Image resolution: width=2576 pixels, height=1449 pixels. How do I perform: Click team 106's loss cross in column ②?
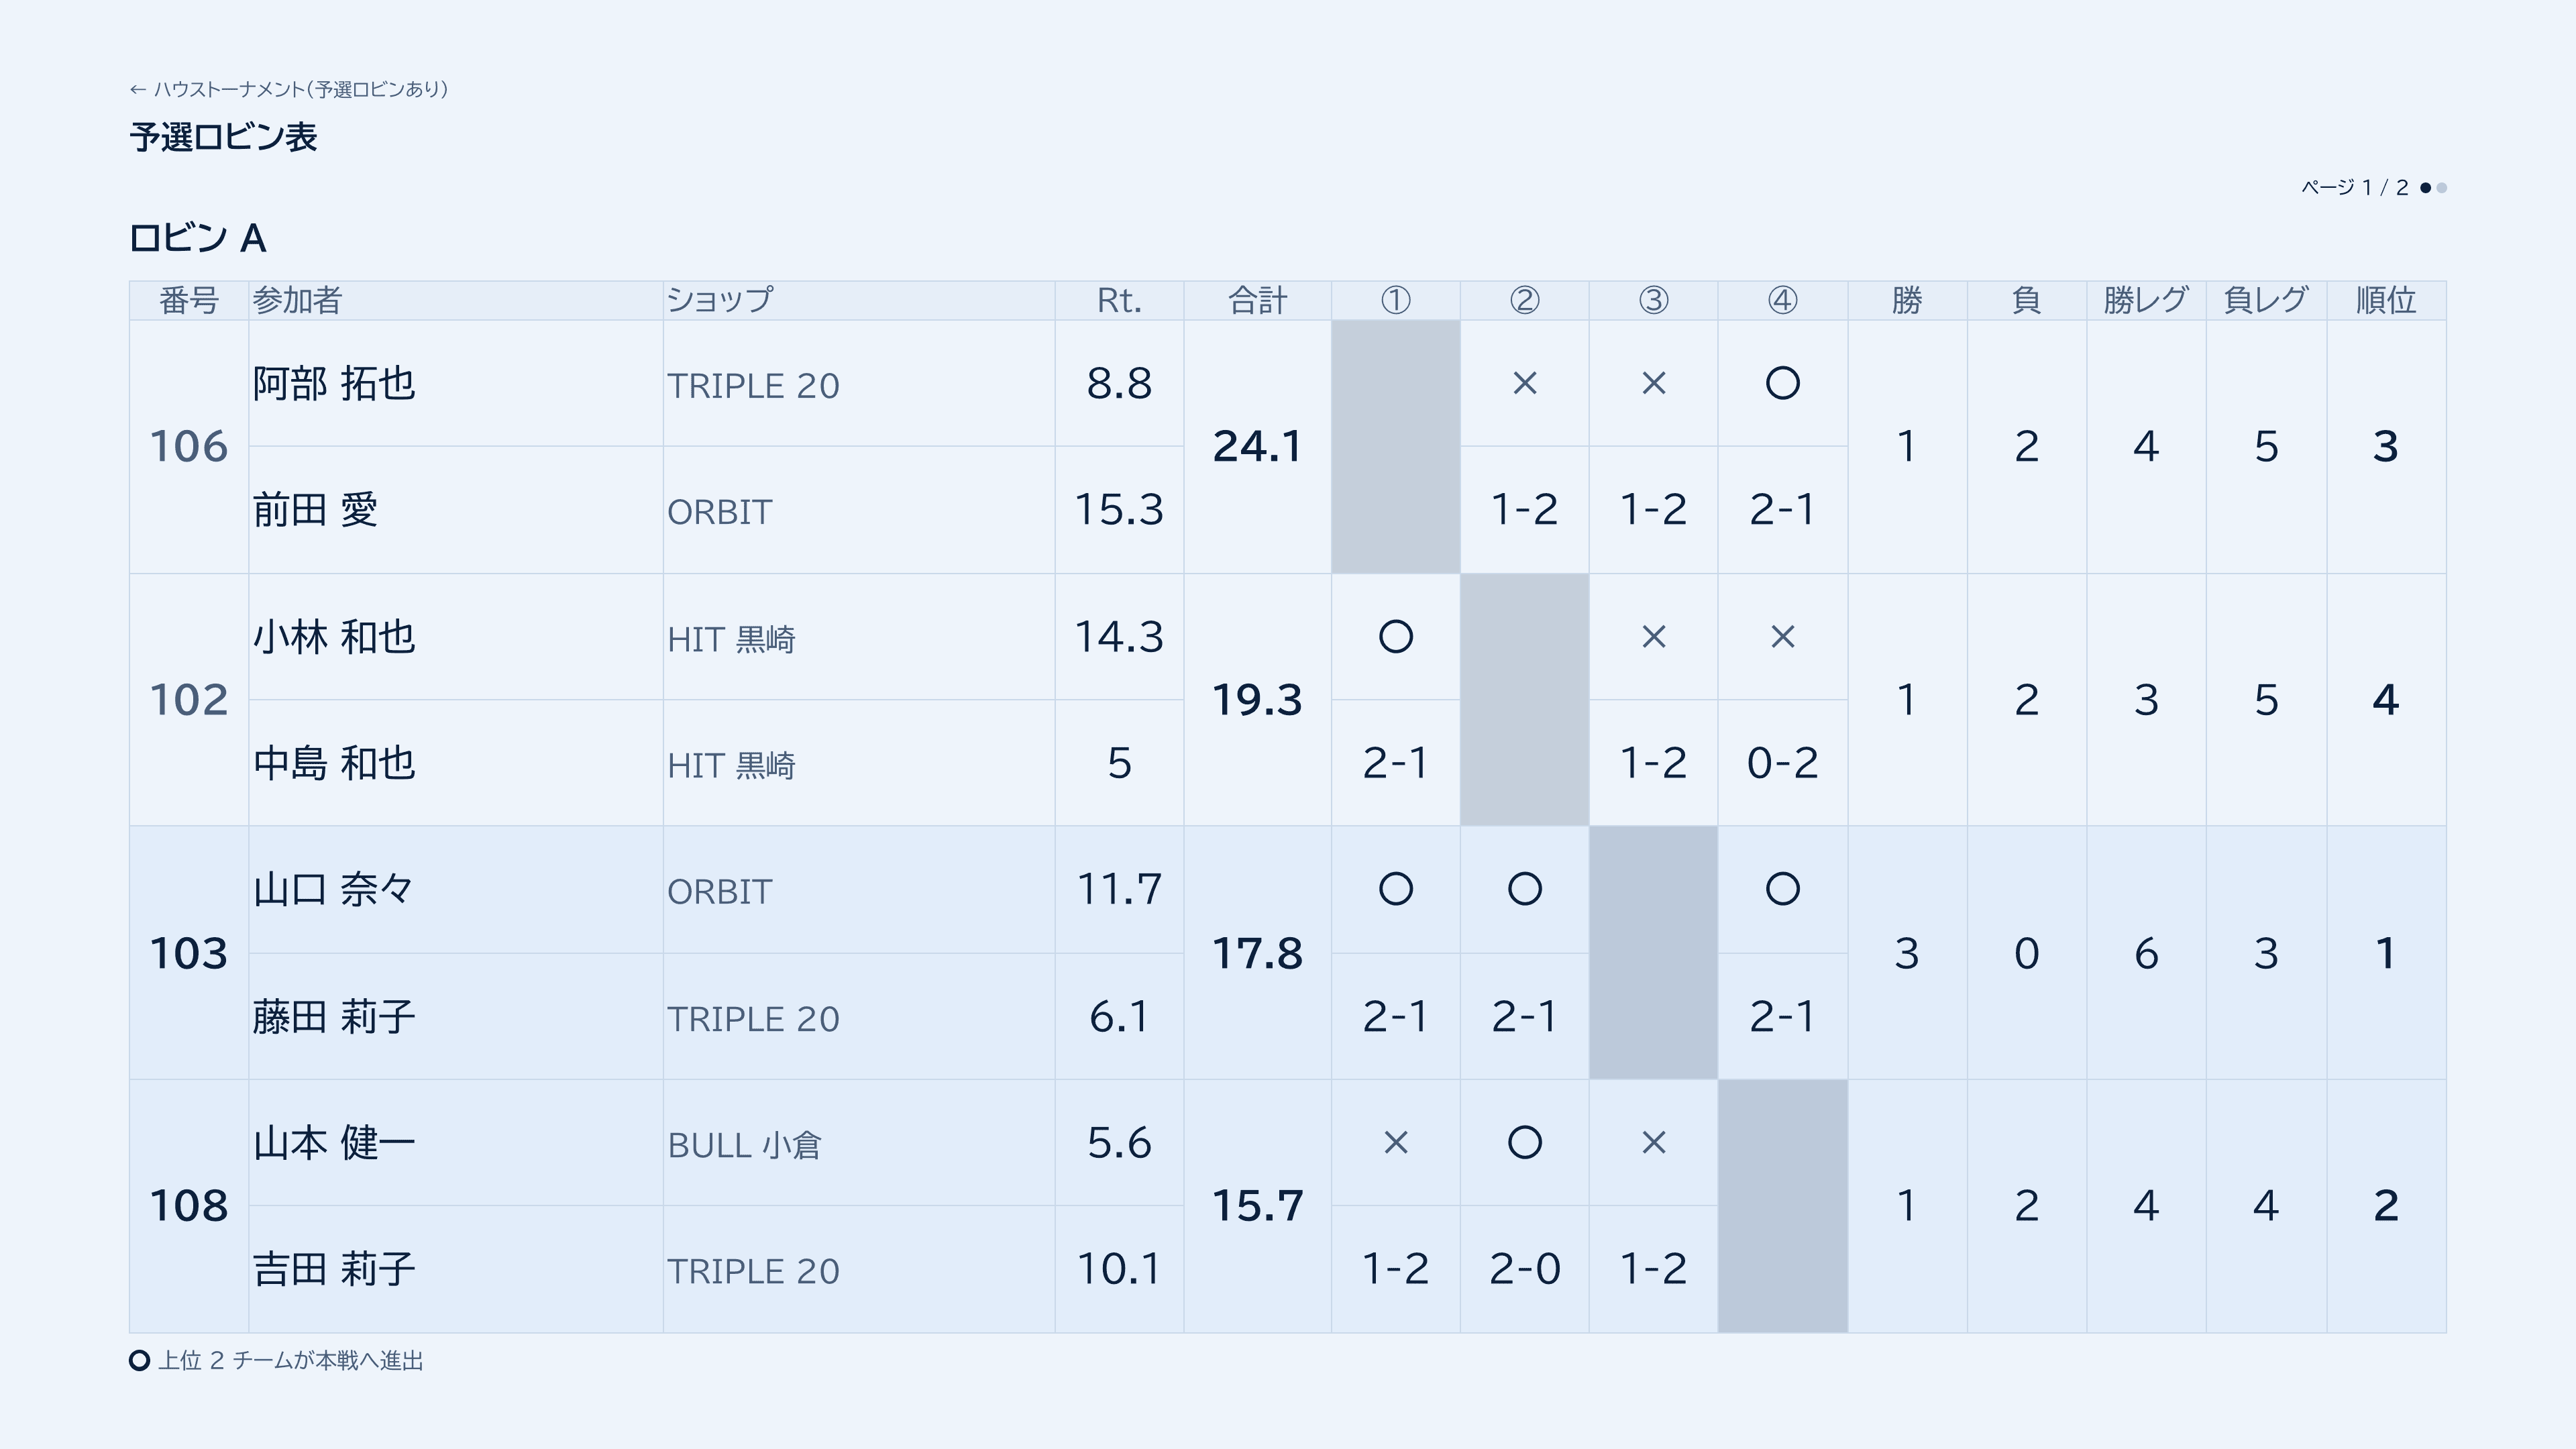[1524, 383]
